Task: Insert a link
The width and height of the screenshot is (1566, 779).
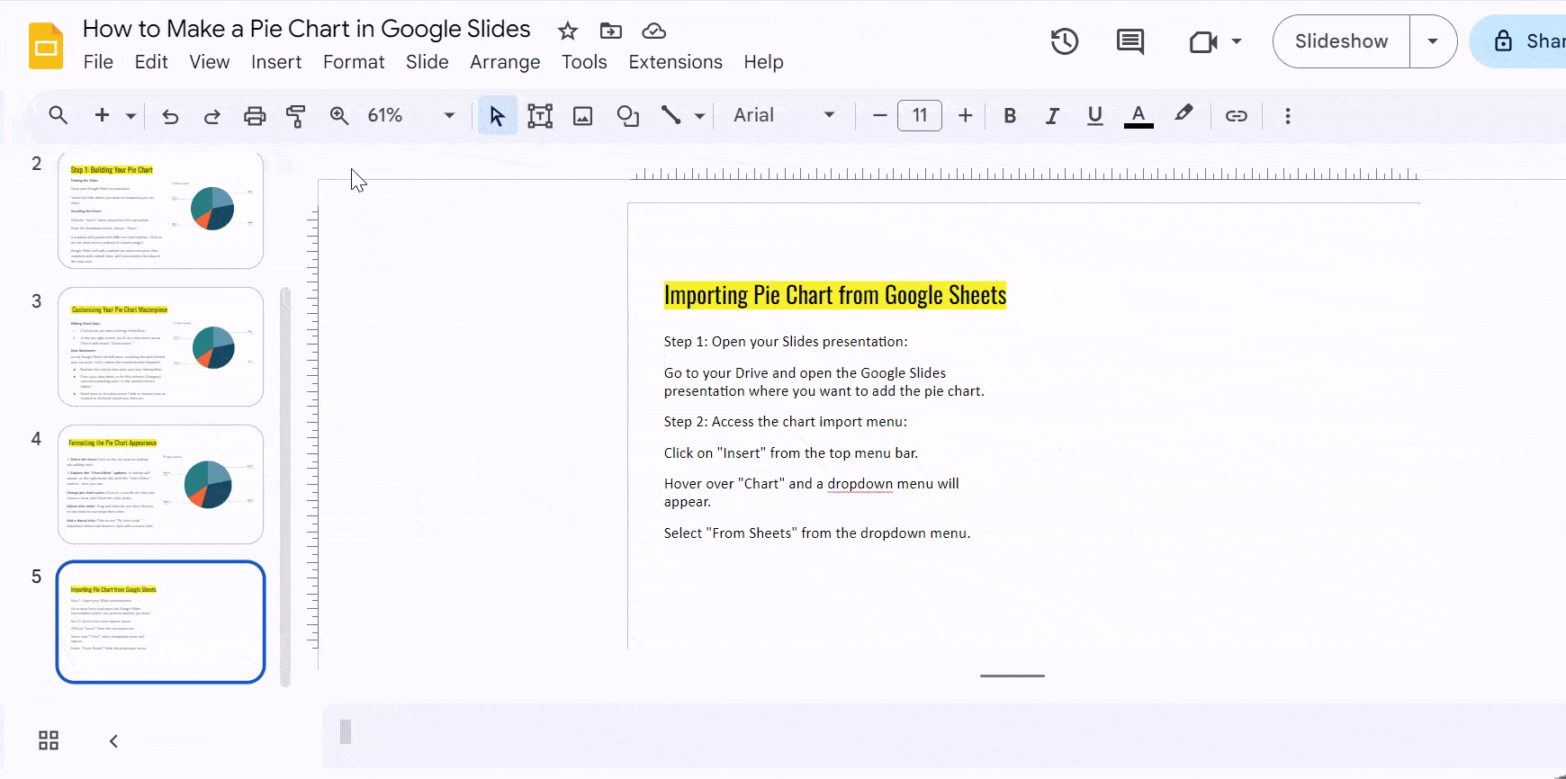Action: (x=1237, y=115)
